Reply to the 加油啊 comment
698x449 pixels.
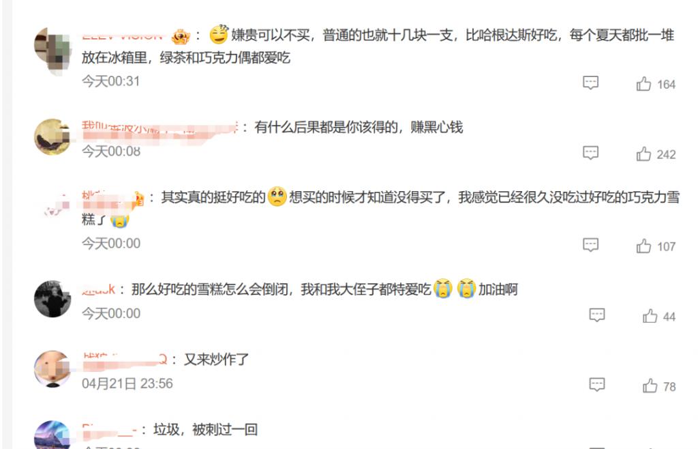(597, 315)
